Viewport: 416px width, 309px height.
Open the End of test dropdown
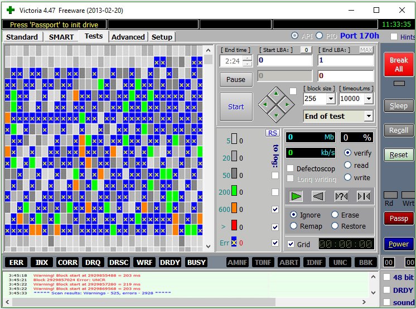coord(368,116)
